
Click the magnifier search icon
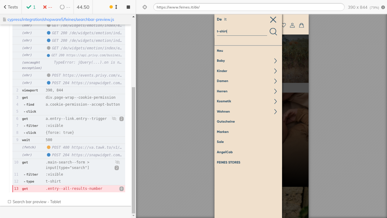pyautogui.click(x=273, y=31)
